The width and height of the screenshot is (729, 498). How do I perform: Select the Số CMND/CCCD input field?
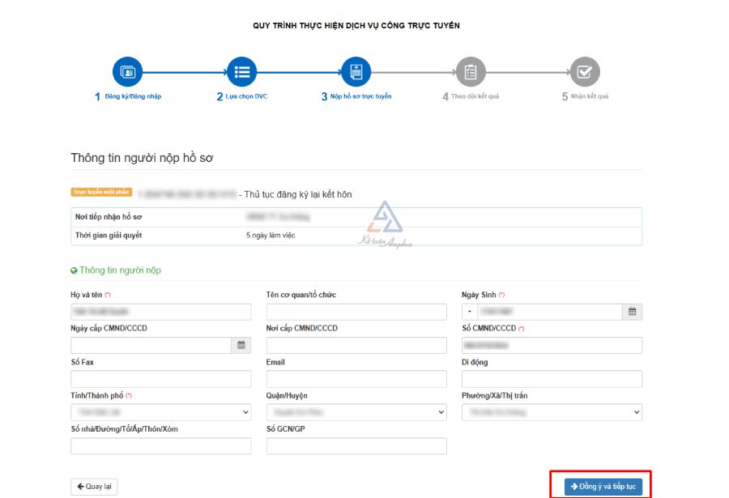point(552,346)
